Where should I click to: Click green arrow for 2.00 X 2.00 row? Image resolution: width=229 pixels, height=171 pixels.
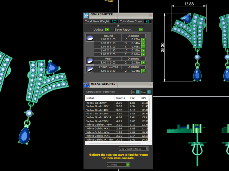click(x=143, y=54)
